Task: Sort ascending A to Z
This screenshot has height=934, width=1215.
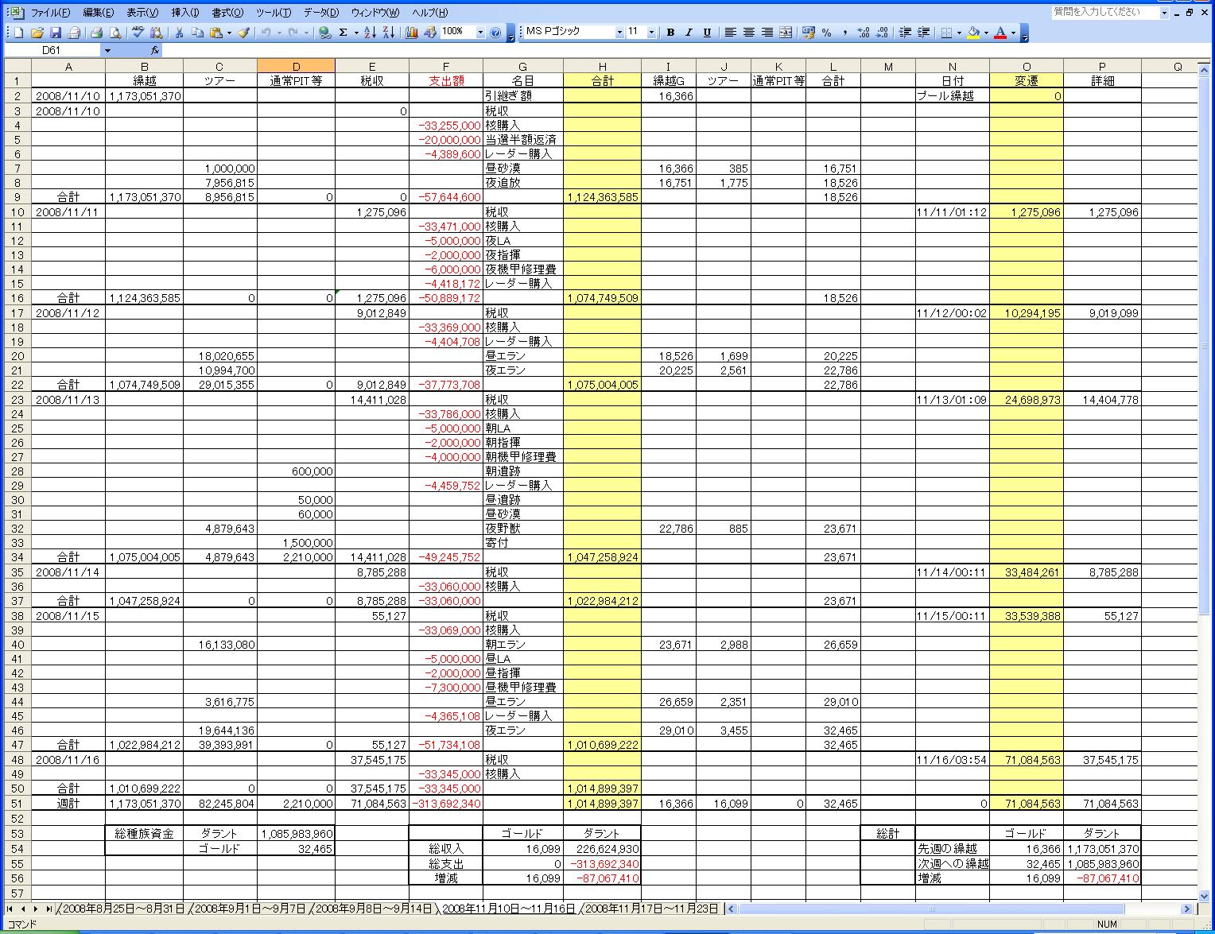Action: 370,33
